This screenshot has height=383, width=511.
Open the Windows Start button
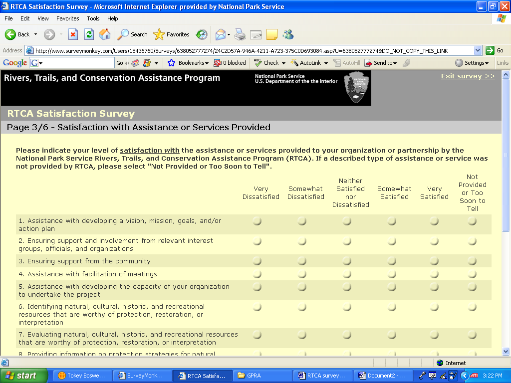24,376
